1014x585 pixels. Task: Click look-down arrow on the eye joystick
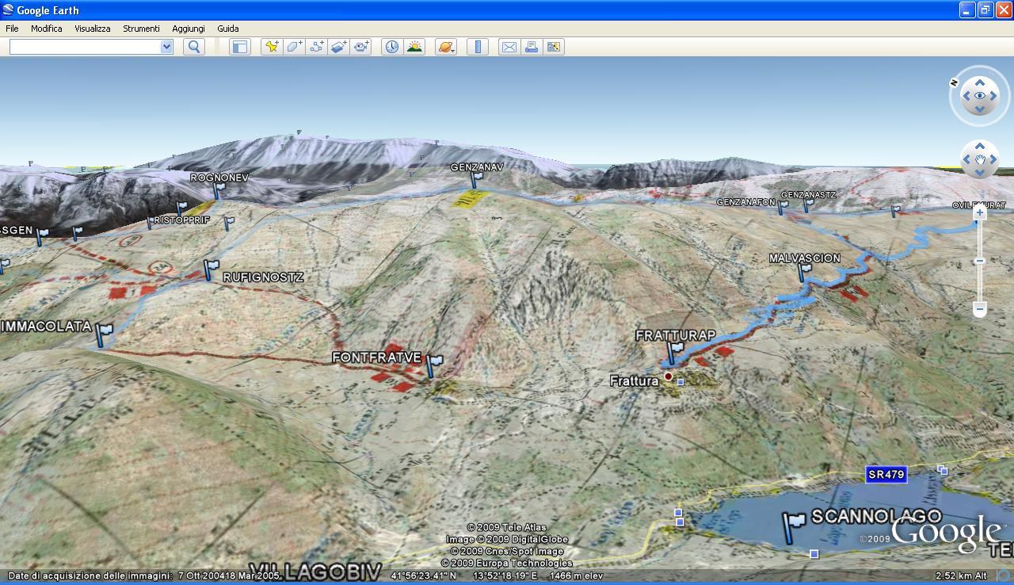tap(980, 109)
